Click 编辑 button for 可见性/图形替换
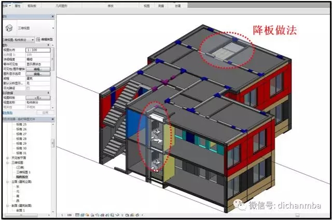Image resolution: width=332 pixels, height=220 pixels. [x=38, y=68]
